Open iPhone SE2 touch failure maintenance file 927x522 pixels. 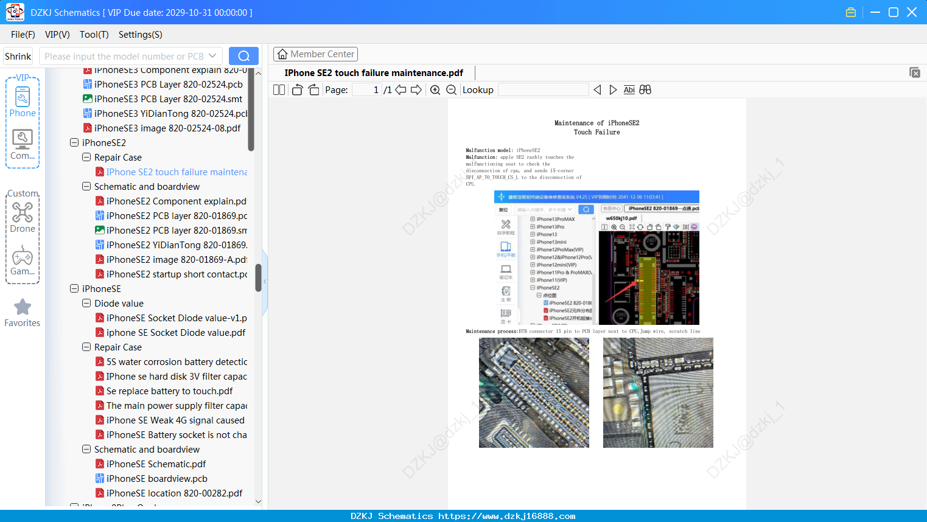[x=171, y=172]
